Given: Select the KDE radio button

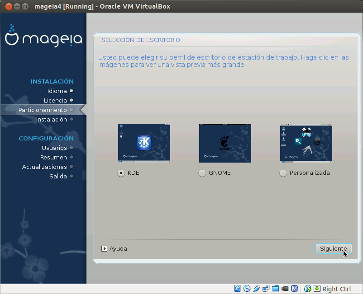Looking at the screenshot, I should pyautogui.click(x=120, y=173).
